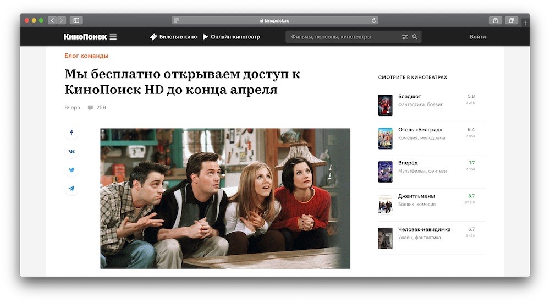Click the Смотрите в кинотеатрах heading
Screen dimensions: 550x303
tap(413, 77)
